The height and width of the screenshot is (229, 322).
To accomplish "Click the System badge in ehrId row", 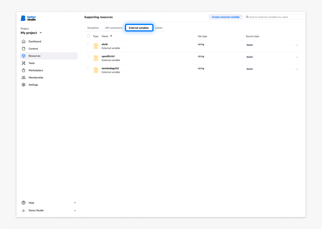I will (250, 45).
